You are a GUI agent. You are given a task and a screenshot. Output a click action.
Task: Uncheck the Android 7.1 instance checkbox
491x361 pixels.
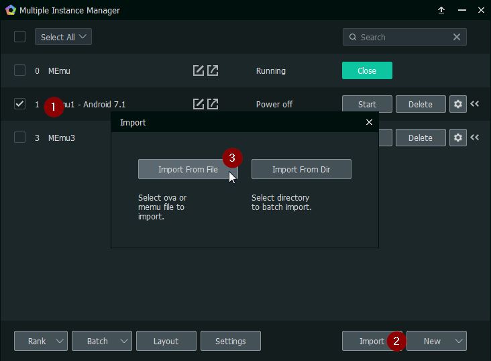tap(19, 104)
